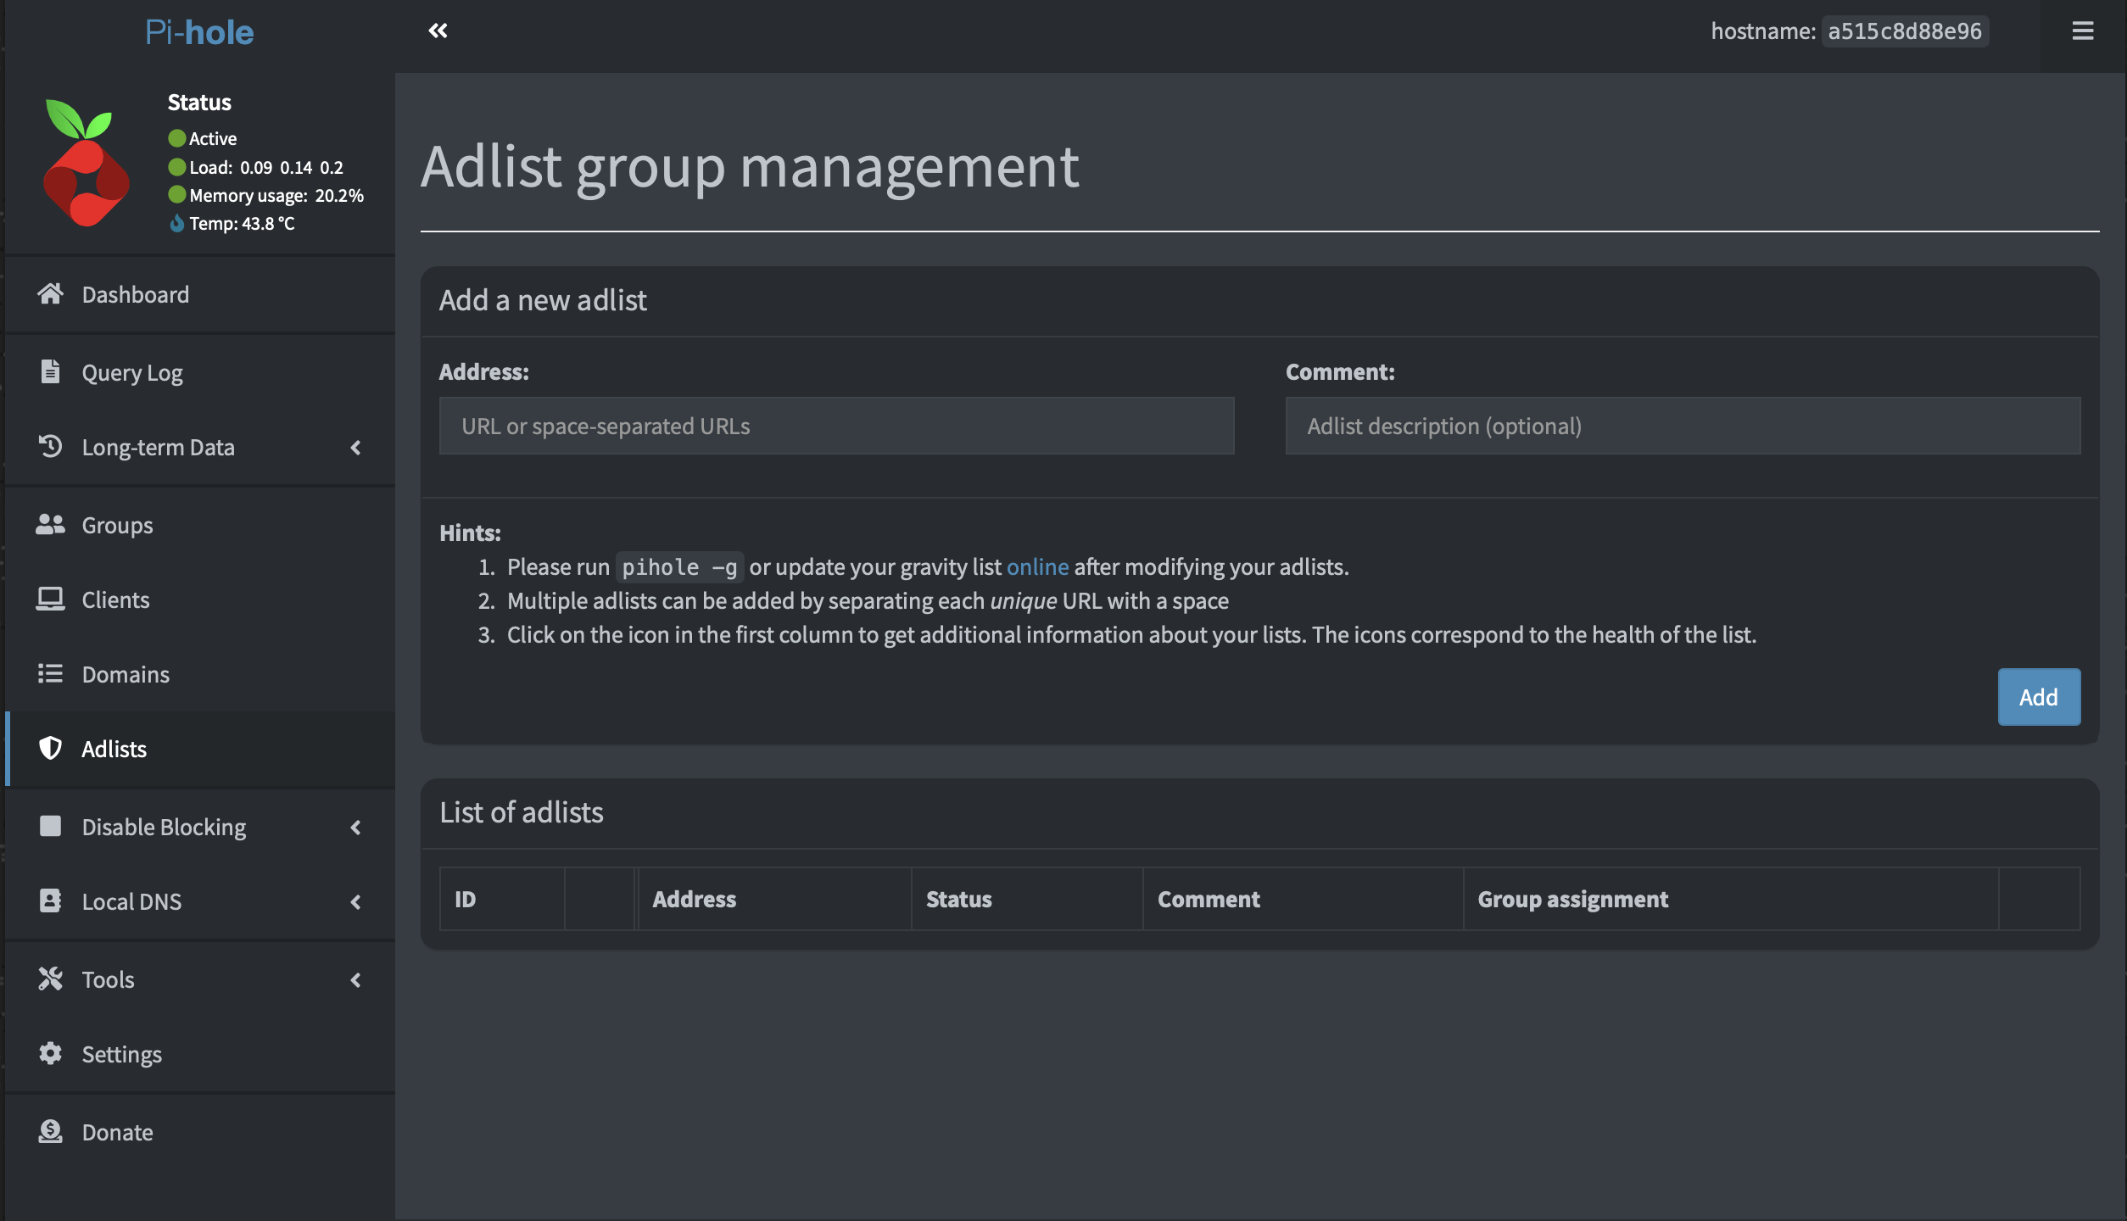Focus the Comment description input field

click(x=1683, y=426)
